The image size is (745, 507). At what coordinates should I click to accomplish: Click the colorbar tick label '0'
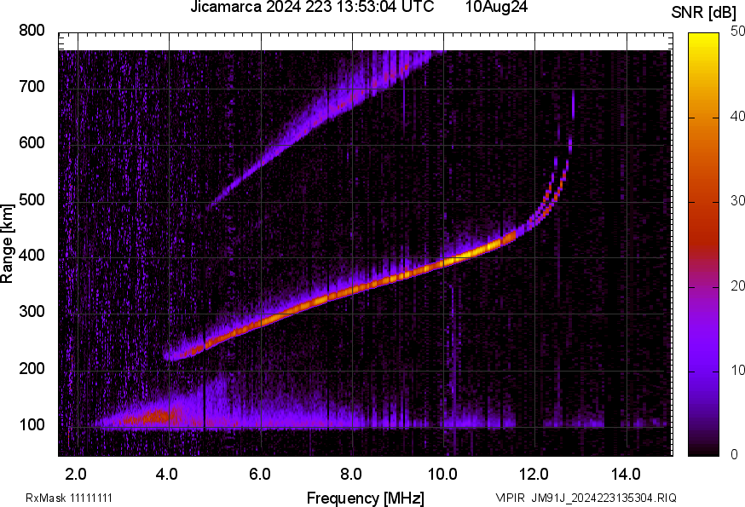[x=735, y=455]
